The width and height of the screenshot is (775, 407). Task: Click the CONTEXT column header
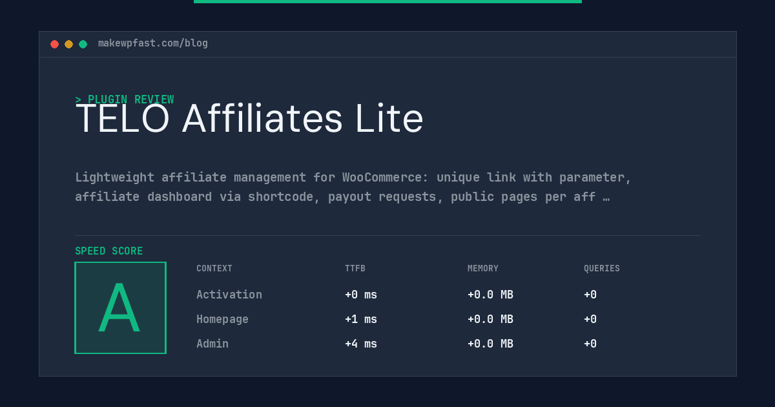point(214,269)
